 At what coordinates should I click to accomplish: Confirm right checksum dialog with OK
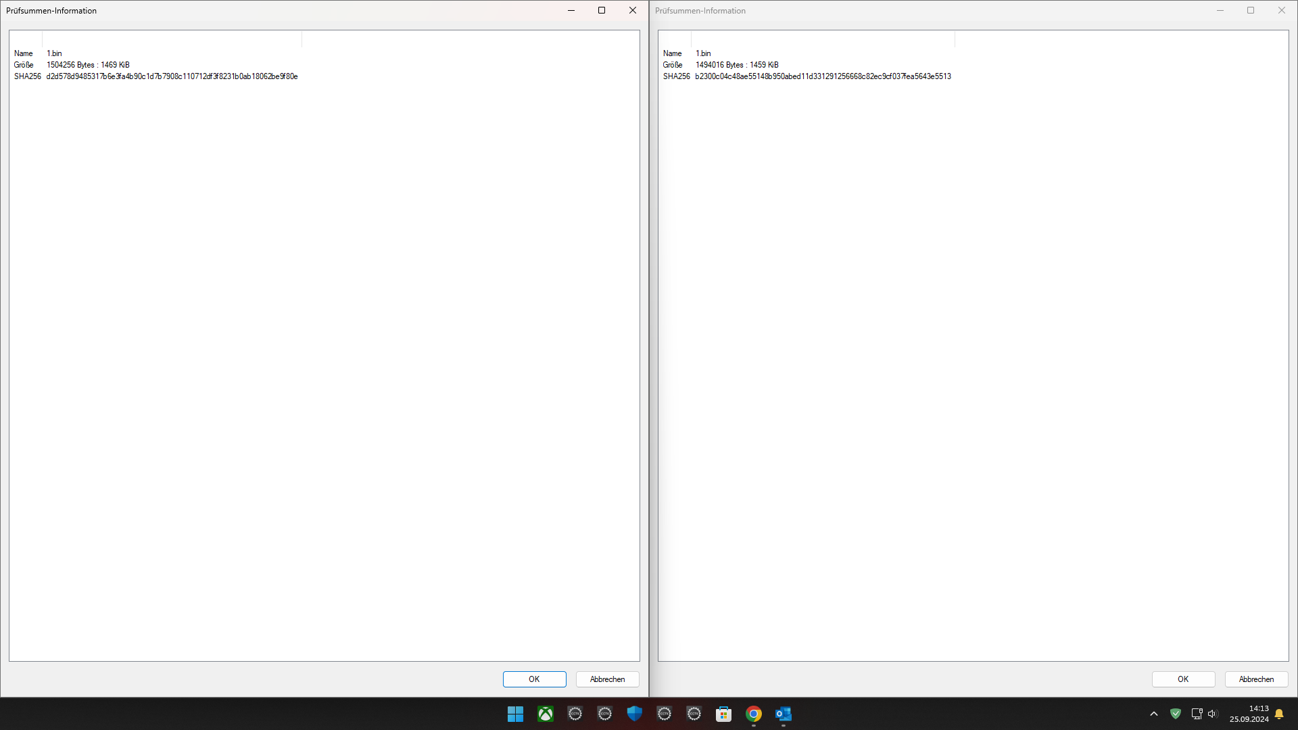pos(1182,679)
